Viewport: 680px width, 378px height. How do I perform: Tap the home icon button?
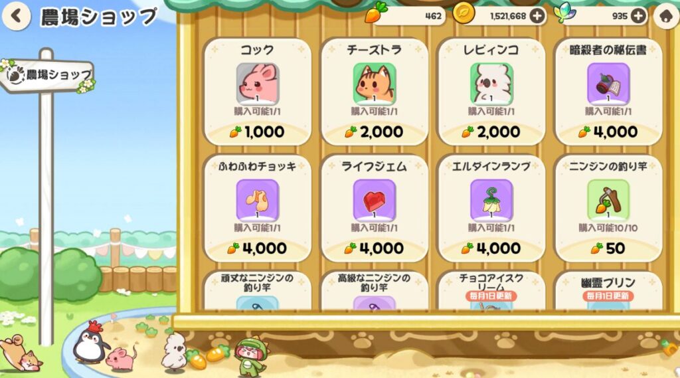tap(665, 17)
